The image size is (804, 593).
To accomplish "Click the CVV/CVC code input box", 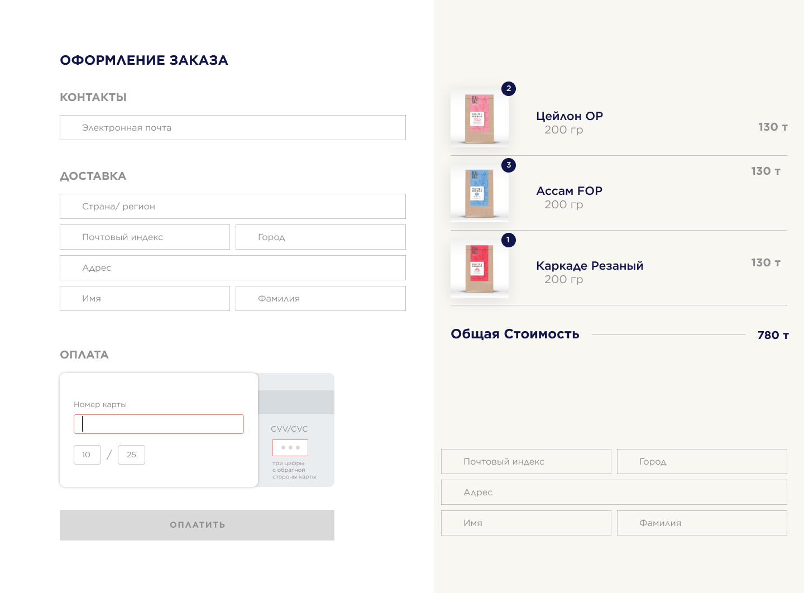I will point(290,448).
